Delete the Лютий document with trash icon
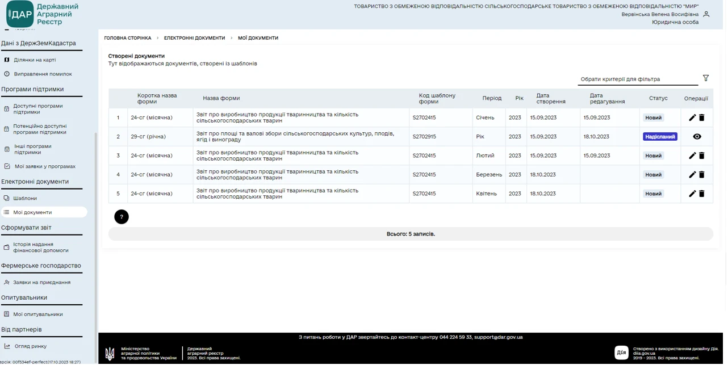This screenshot has height=365, width=728. (x=703, y=156)
